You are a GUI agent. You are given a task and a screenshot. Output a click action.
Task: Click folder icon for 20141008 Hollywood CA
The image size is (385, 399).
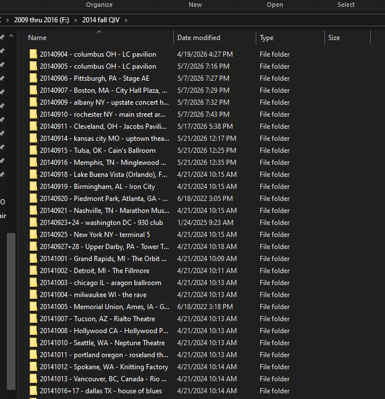coord(33,331)
